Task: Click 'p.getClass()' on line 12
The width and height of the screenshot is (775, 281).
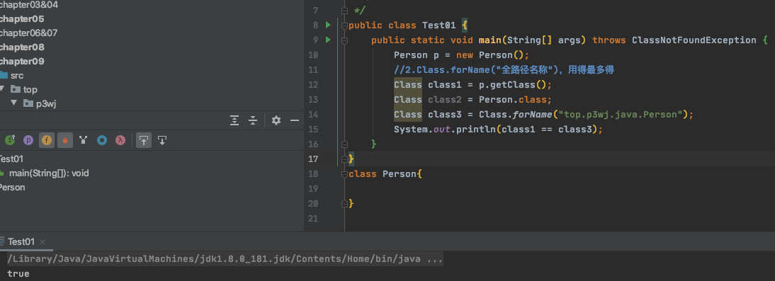Action: (x=512, y=84)
